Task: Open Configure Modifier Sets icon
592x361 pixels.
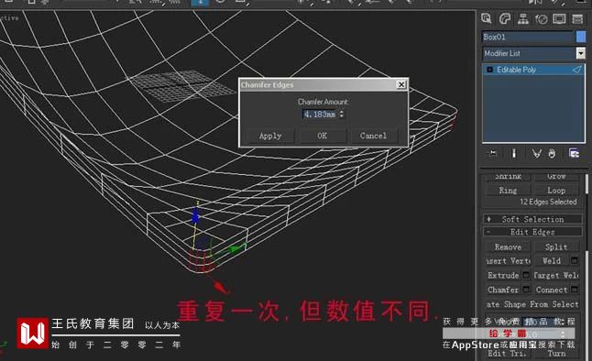Action: point(574,153)
